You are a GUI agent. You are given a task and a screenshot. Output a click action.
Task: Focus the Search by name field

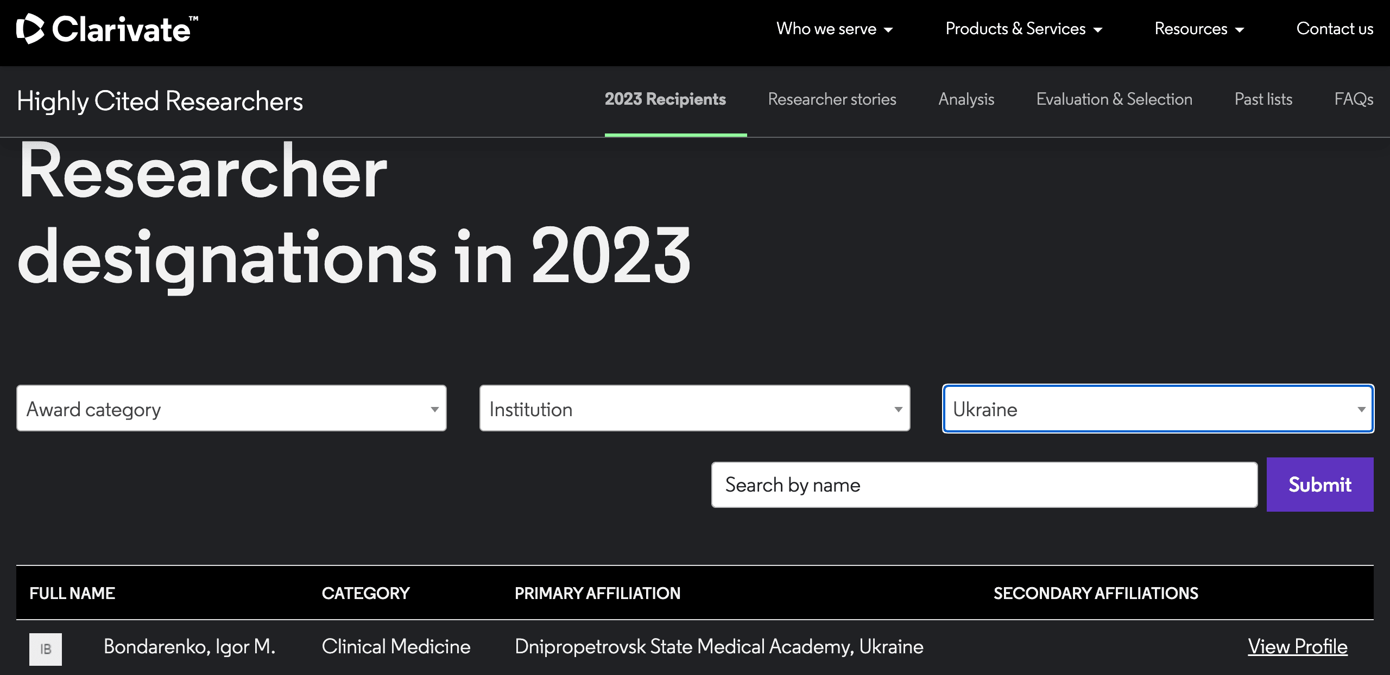click(x=984, y=485)
